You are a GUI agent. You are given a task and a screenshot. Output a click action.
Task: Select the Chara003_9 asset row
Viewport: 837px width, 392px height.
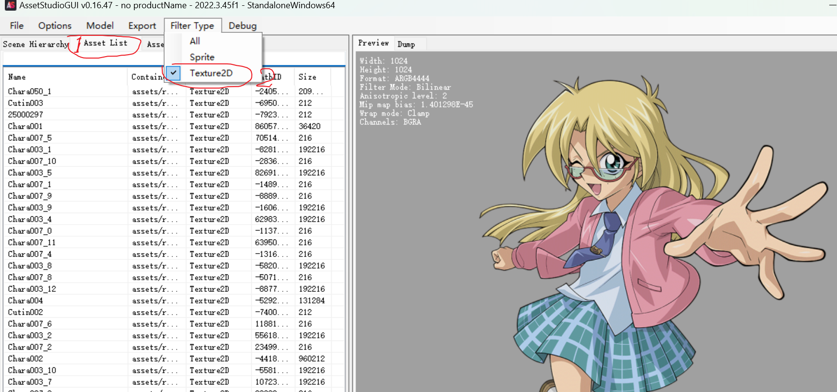tap(174, 208)
